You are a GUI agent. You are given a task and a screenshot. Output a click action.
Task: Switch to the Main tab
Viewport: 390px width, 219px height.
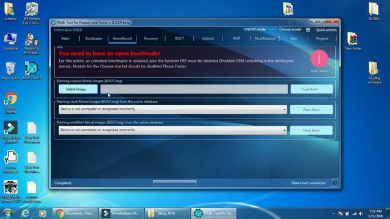65,38
